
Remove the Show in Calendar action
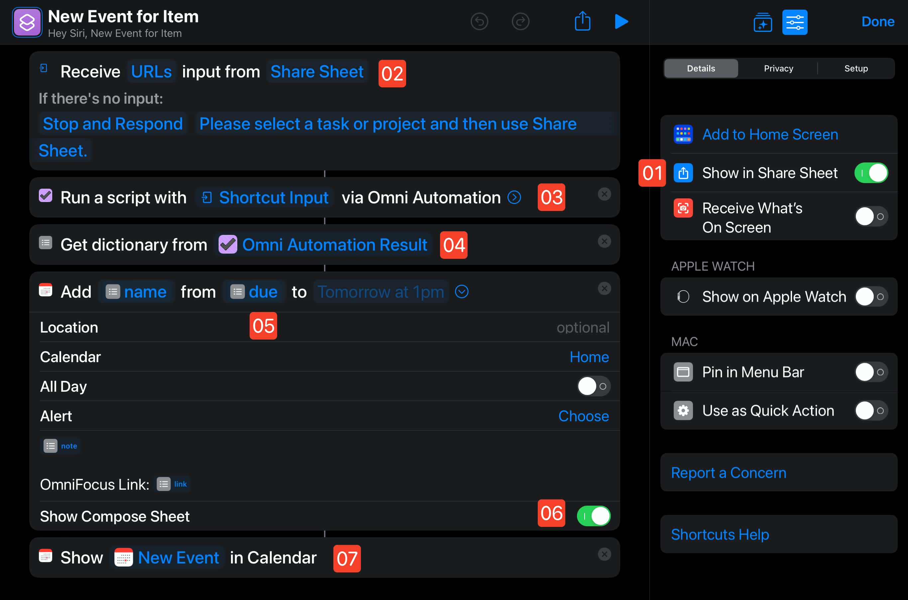tap(604, 554)
